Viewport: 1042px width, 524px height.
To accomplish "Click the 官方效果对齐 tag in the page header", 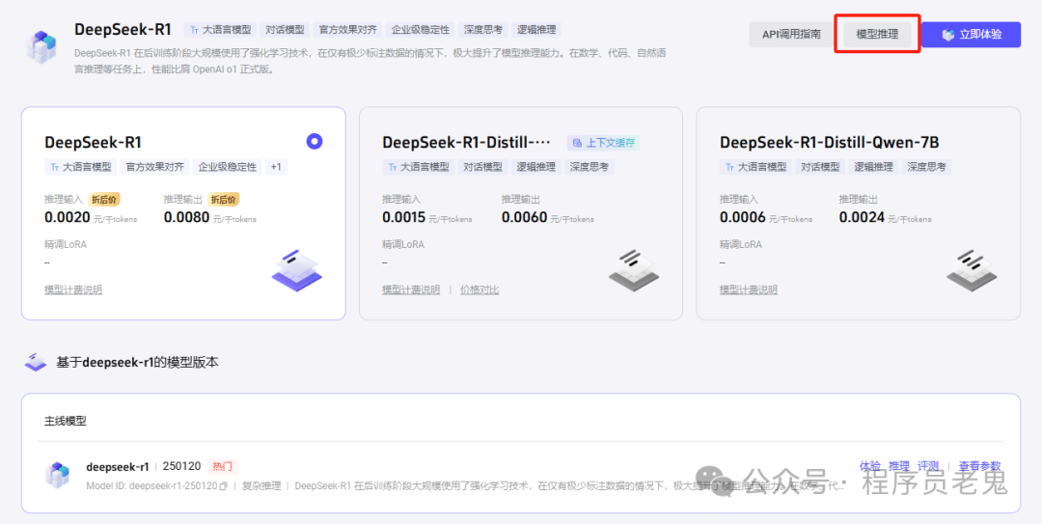I will pos(347,30).
